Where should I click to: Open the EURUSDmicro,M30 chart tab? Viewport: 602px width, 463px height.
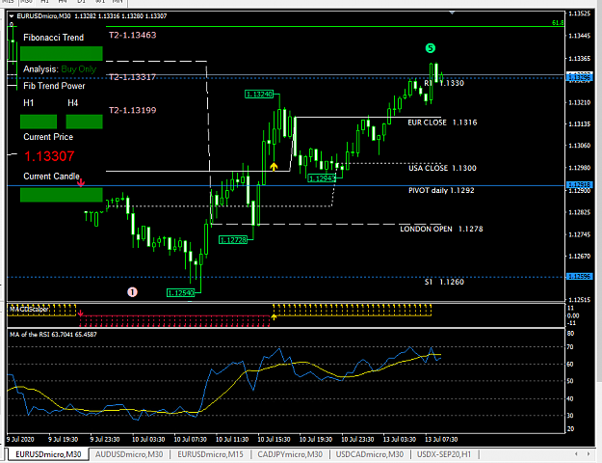pos(48,454)
